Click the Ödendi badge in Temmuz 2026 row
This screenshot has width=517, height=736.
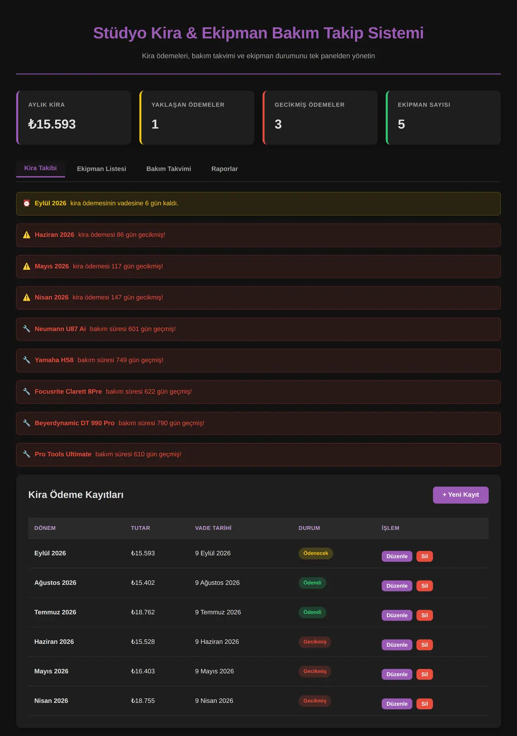click(312, 612)
